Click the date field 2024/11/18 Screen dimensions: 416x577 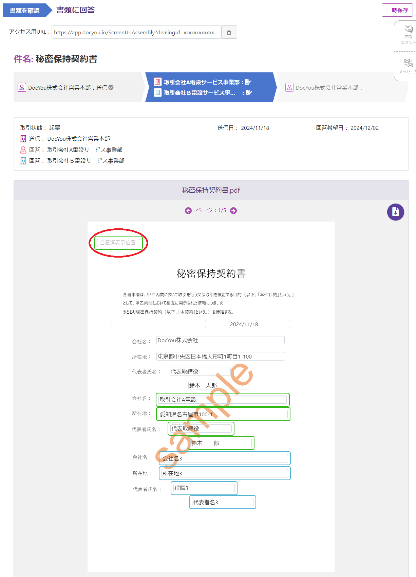[x=260, y=324]
